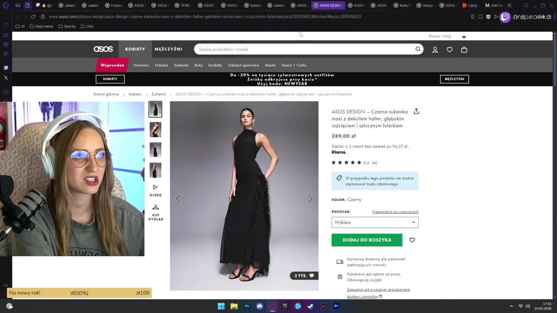The width and height of the screenshot is (557, 313).
Task: Select the KOBIETY header tab
Action: (135, 49)
